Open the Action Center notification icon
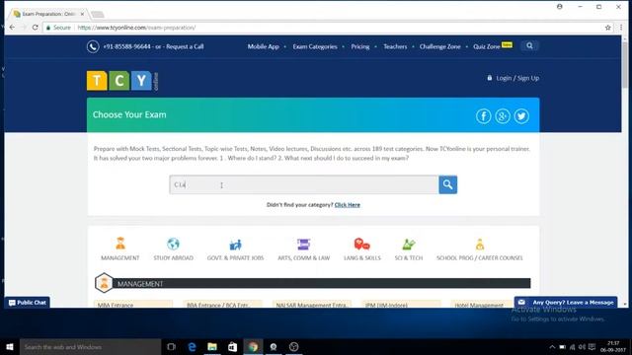The width and height of the screenshot is (632, 355). click(592, 347)
